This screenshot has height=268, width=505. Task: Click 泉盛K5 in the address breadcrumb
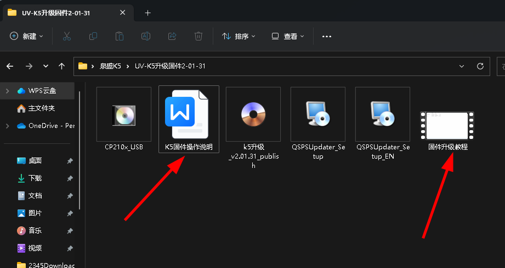(111, 66)
